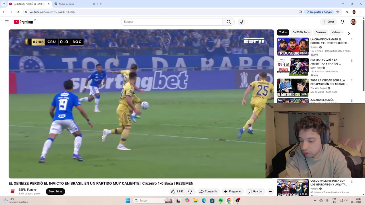Open OBS Studio from the taskbar

238,200
